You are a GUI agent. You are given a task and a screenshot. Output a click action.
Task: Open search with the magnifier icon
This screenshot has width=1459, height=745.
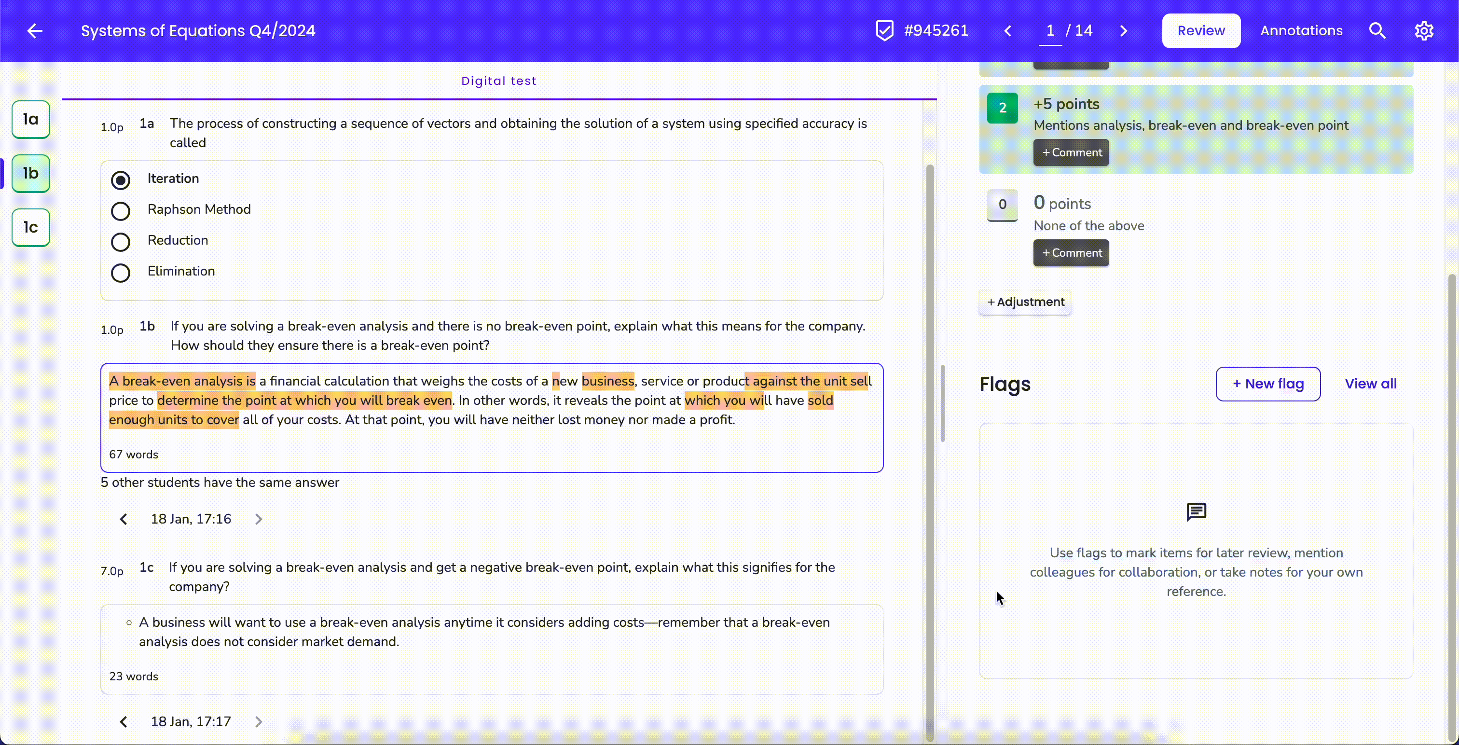click(x=1377, y=30)
